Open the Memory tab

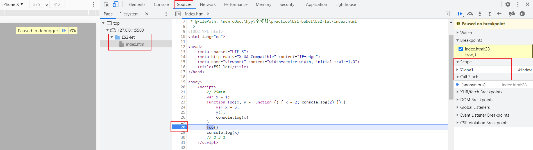point(264,4)
